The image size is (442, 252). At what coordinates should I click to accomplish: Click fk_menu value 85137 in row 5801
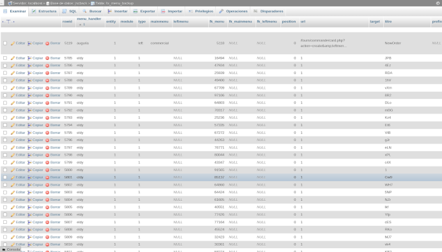[x=219, y=177]
